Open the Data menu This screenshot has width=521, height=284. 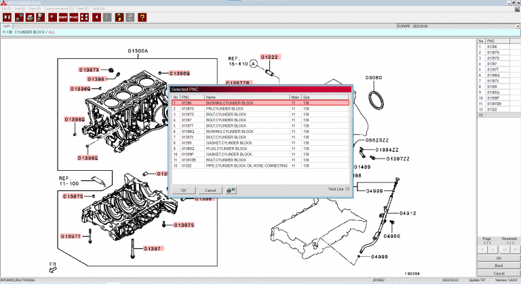click(x=81, y=9)
